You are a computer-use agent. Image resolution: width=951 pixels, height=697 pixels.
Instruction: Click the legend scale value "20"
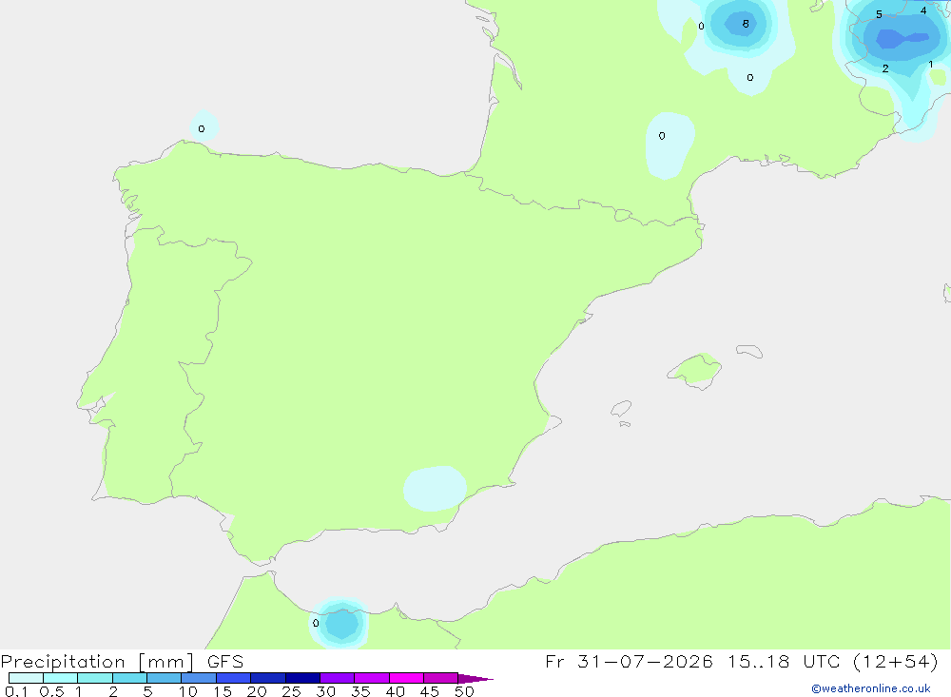click(x=257, y=691)
